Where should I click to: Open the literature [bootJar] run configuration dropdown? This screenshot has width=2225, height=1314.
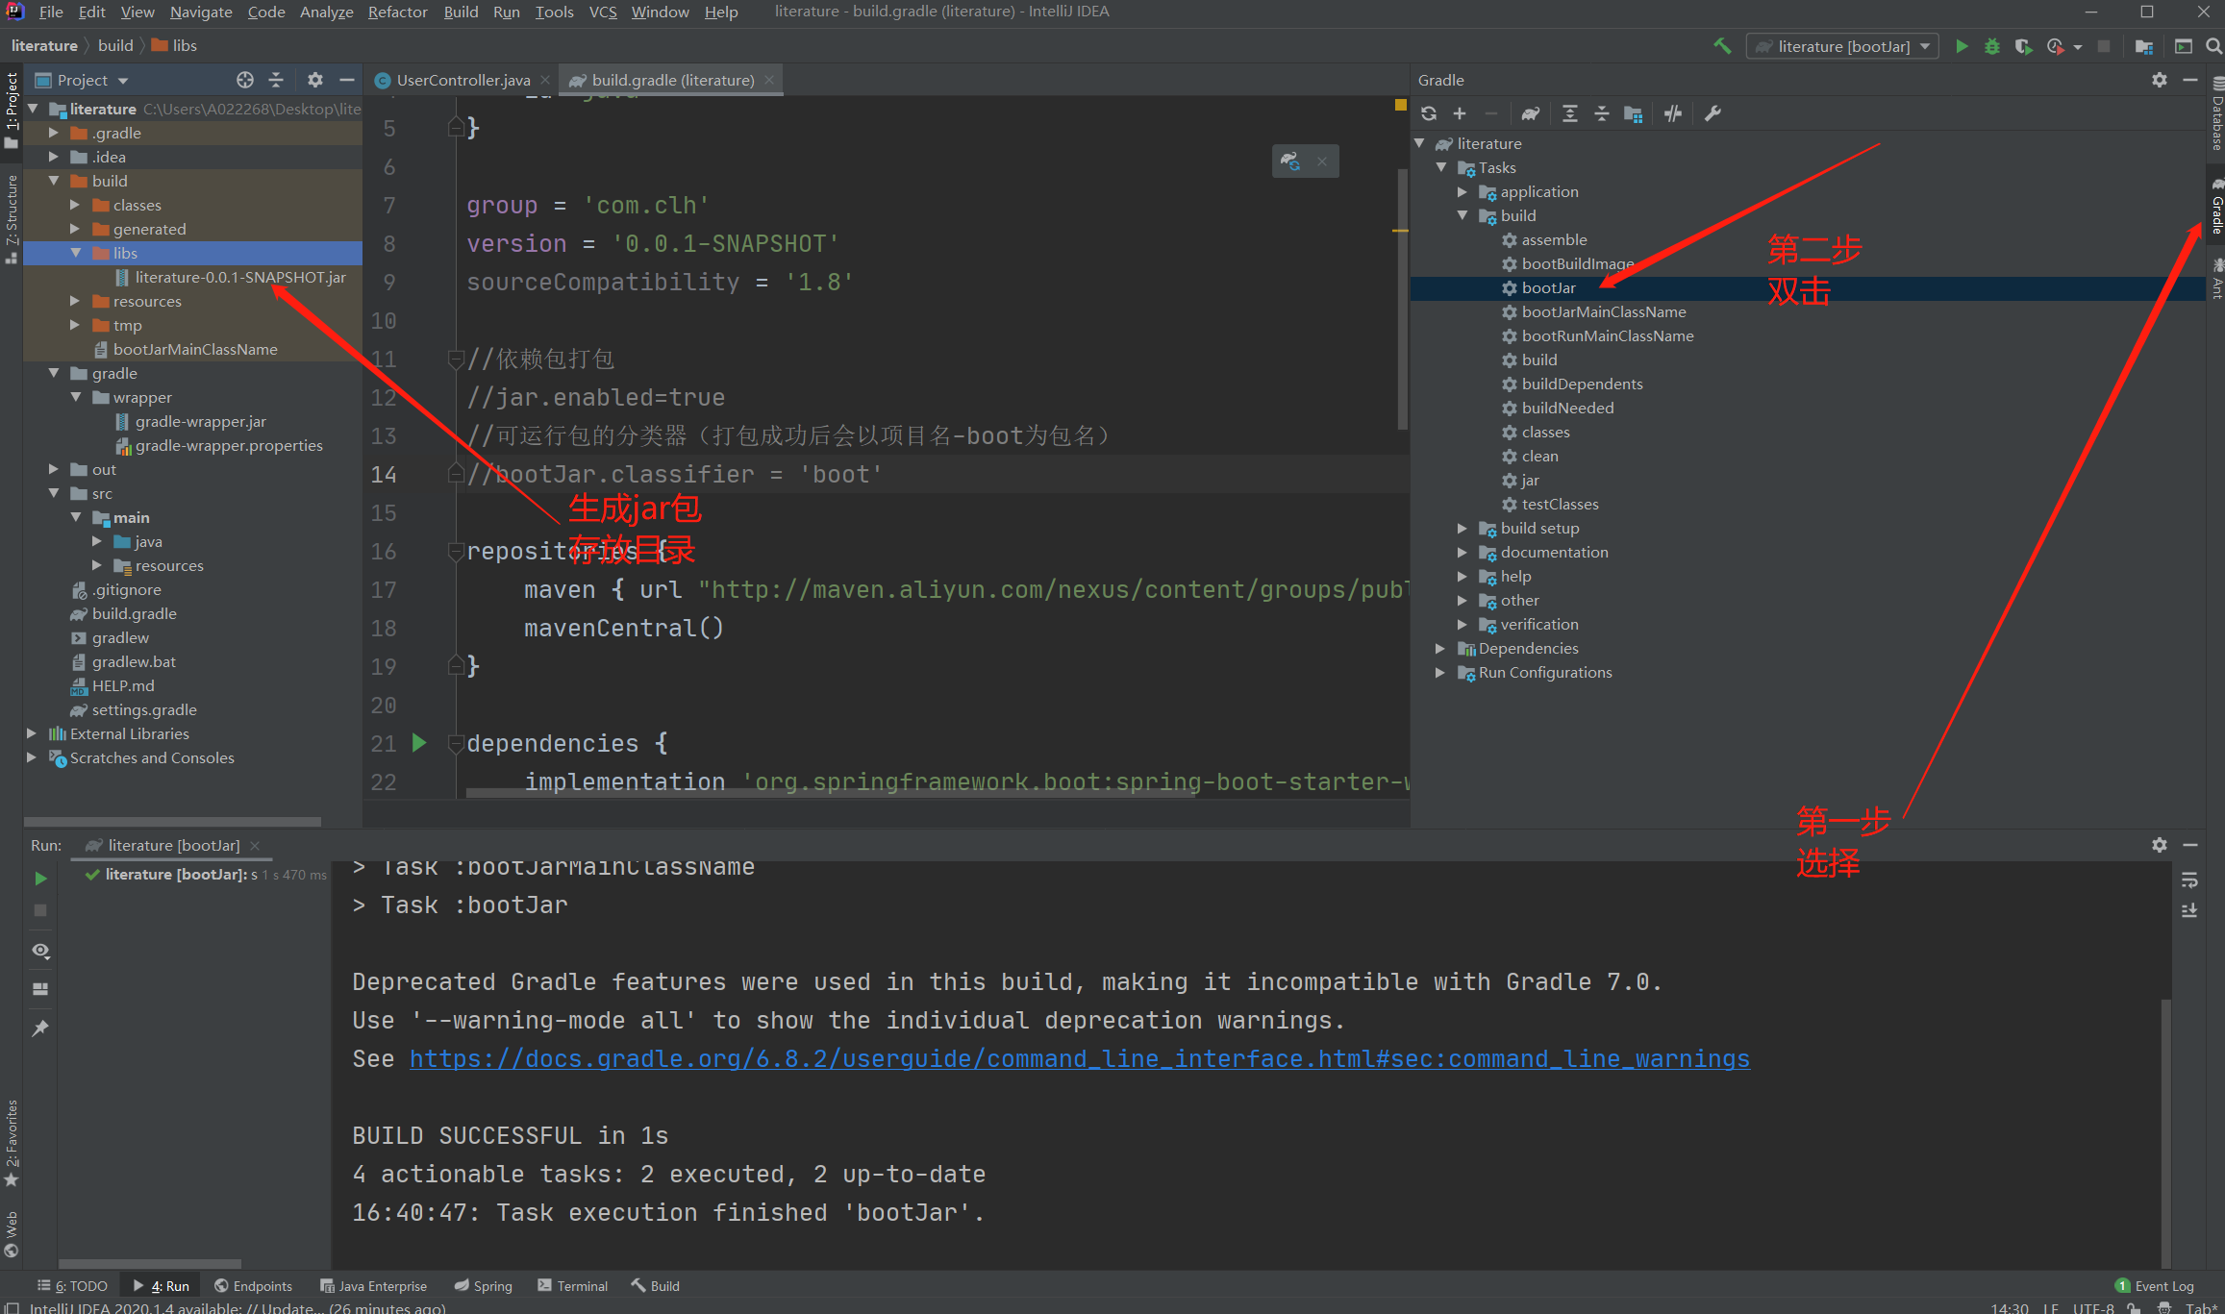coord(1841,46)
